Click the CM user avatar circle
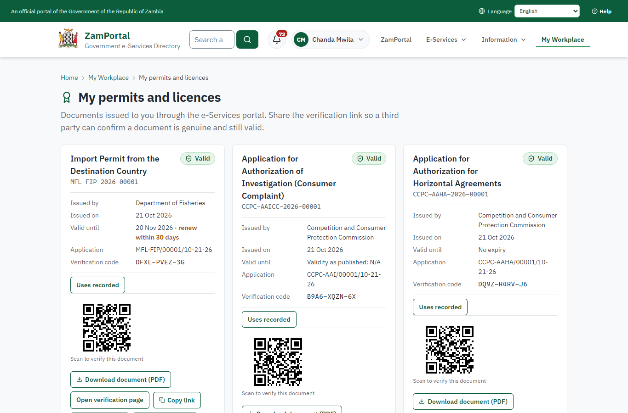The width and height of the screenshot is (628, 413). [x=301, y=39]
